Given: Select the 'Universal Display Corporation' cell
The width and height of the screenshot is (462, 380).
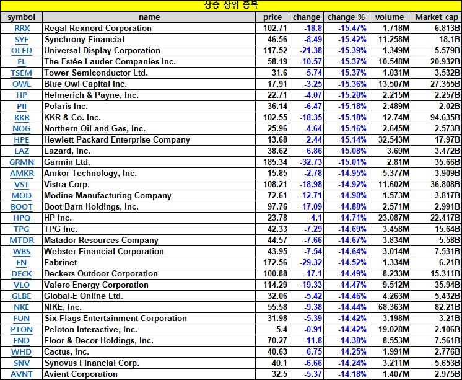Looking at the screenshot, I should 149,51.
